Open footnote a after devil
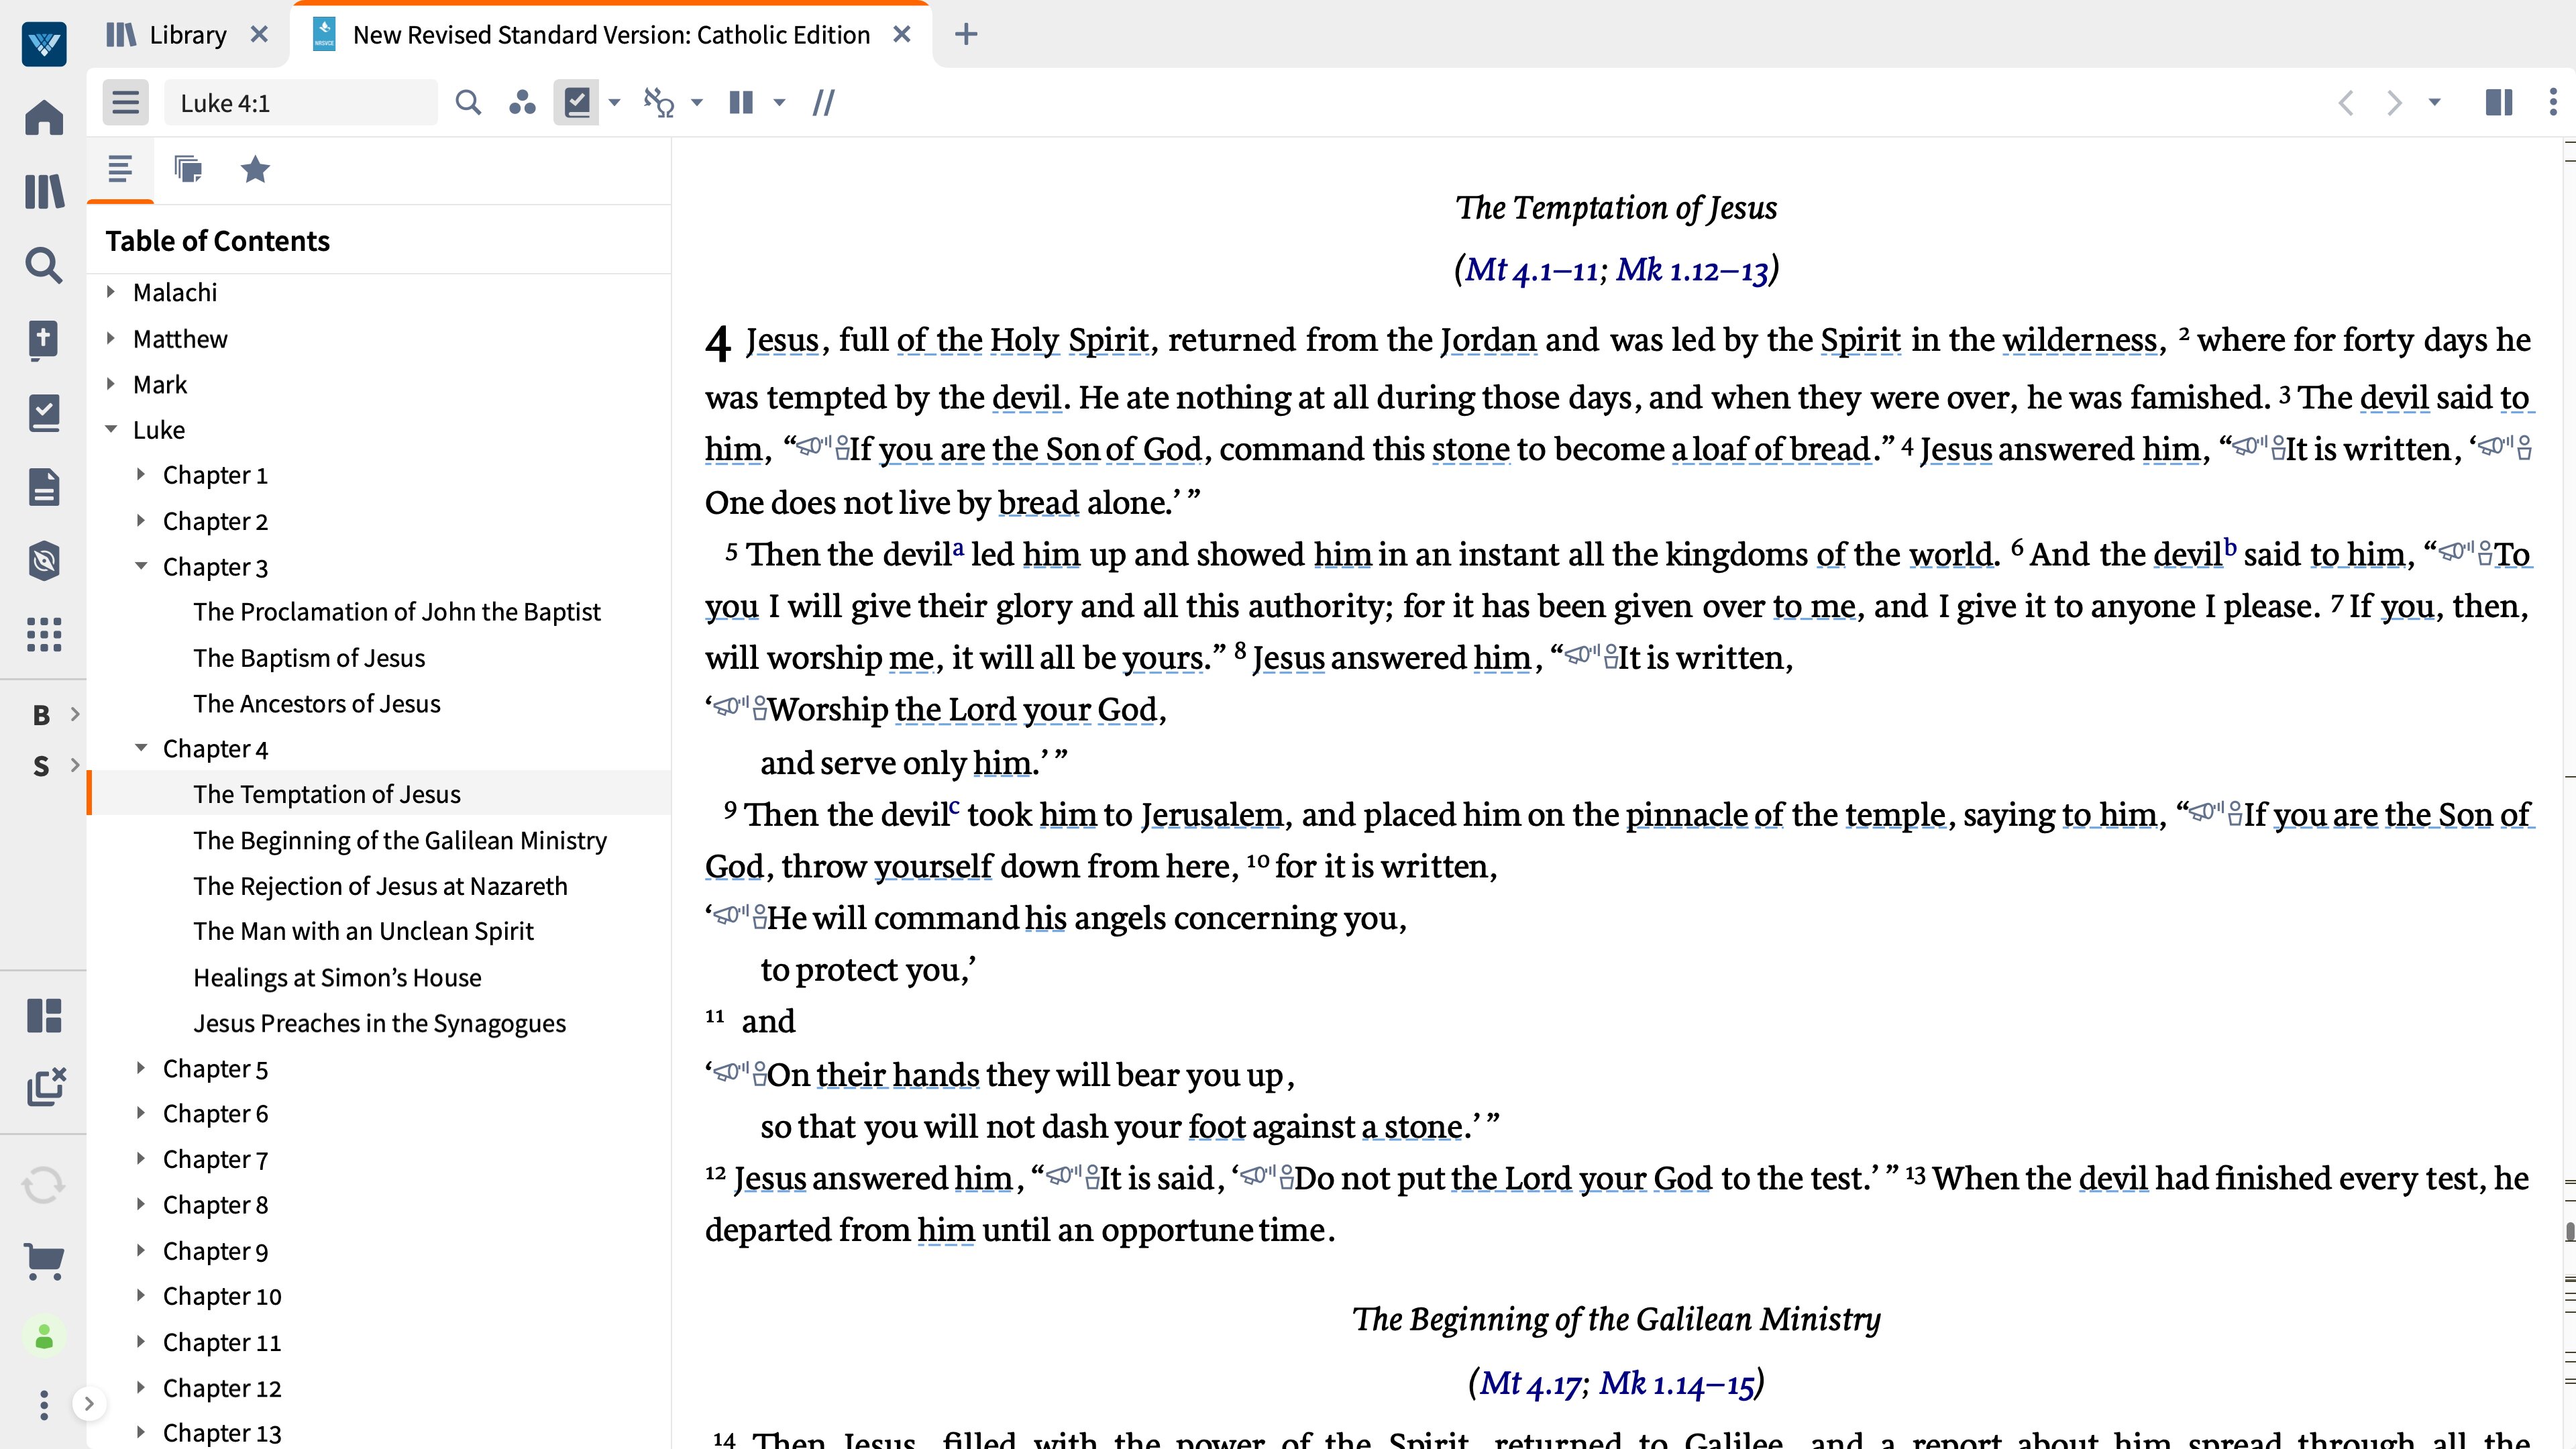Viewport: 2576px width, 1449px height. (958, 547)
